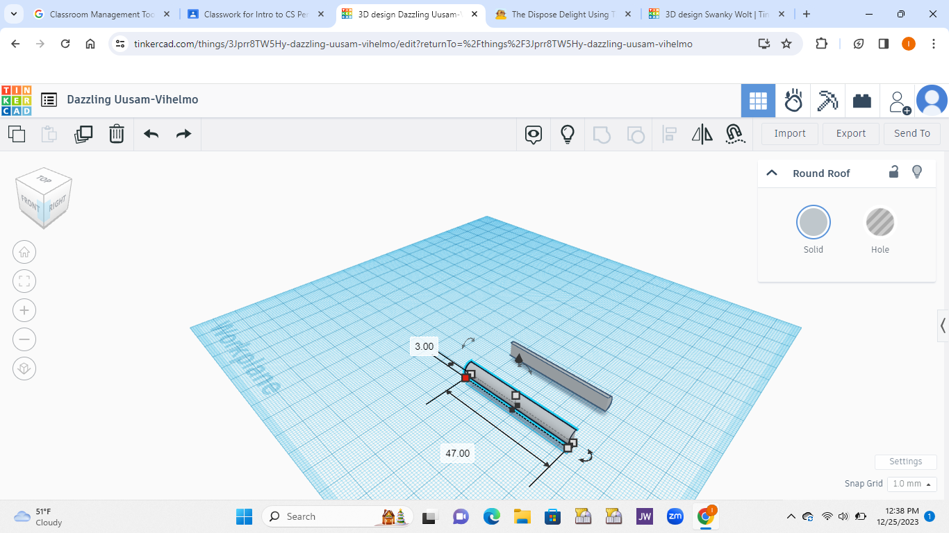Zoom out the workplane view

24,339
